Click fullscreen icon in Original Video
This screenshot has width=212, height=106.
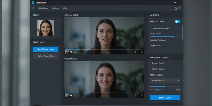pos(136,52)
